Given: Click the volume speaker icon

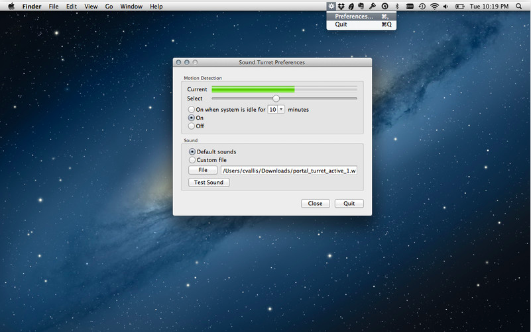Looking at the screenshot, I should click(445, 6).
